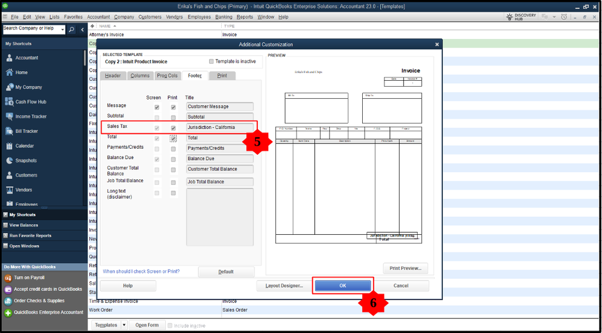Switch to the Header tab
The height and width of the screenshot is (333, 602).
113,76
